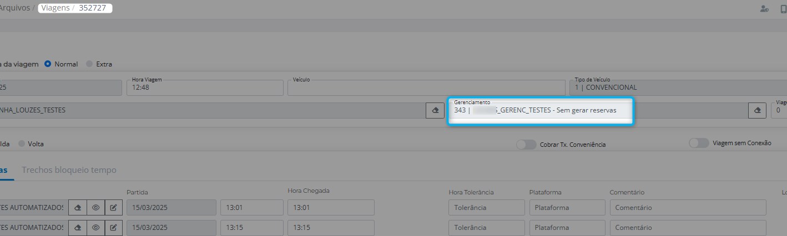Clear the line field ending in LOUZES_TESTES with eraser
787x236 pixels.
pyautogui.click(x=436, y=111)
